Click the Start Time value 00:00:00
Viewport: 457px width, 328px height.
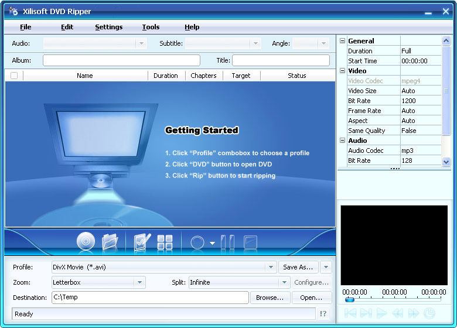[x=421, y=61]
